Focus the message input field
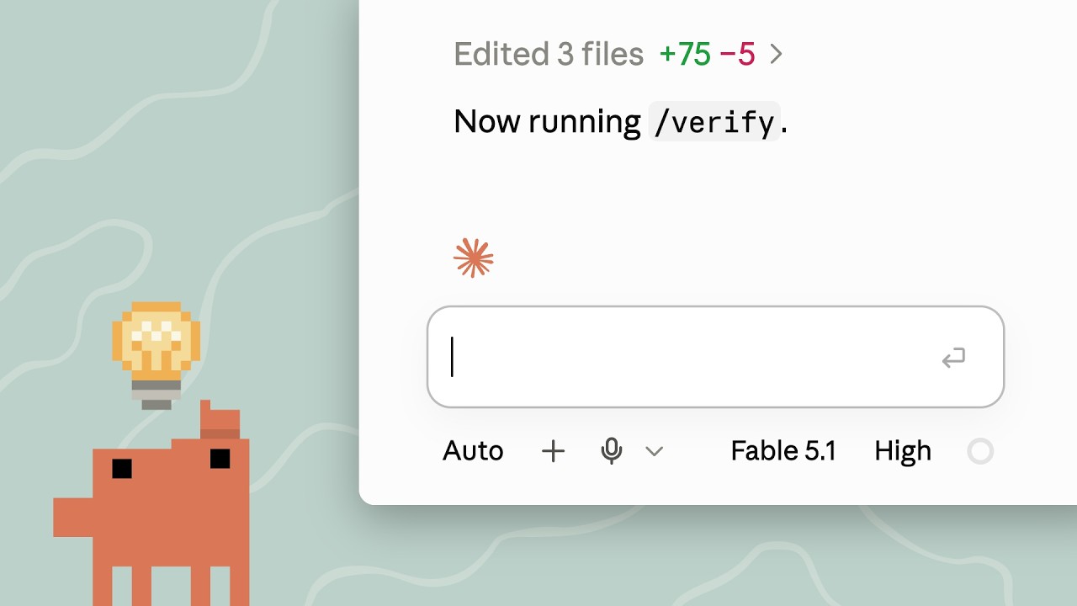The image size is (1077, 606). pyautogui.click(x=715, y=357)
